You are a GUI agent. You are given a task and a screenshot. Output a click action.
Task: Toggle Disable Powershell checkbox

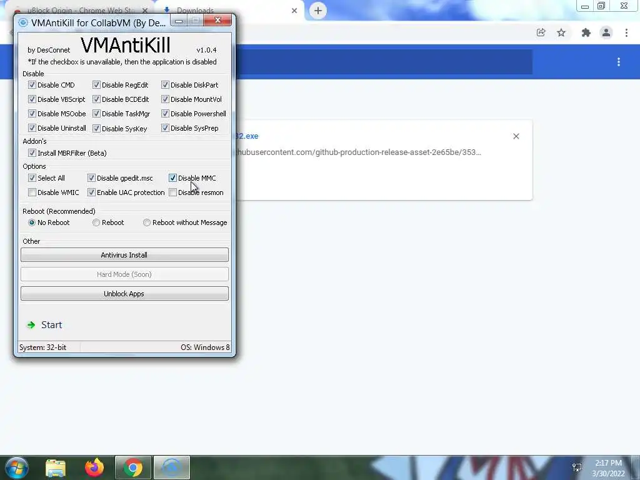click(165, 114)
